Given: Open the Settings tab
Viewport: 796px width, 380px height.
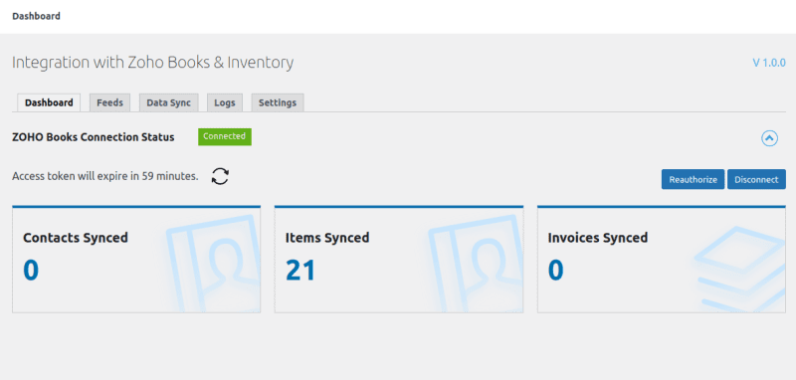Looking at the screenshot, I should 278,102.
